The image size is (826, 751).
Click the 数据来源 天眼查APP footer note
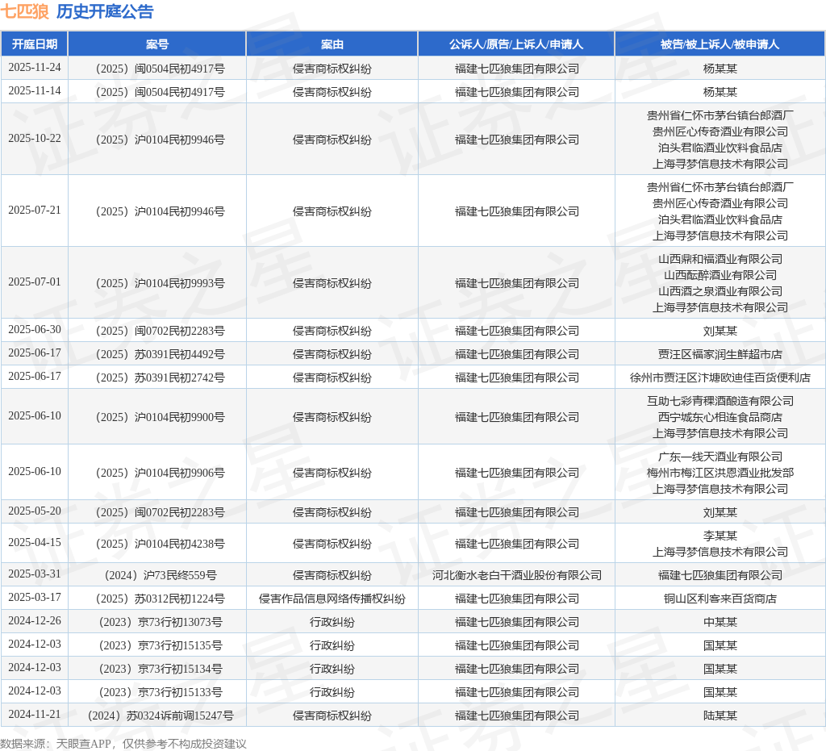point(123,744)
